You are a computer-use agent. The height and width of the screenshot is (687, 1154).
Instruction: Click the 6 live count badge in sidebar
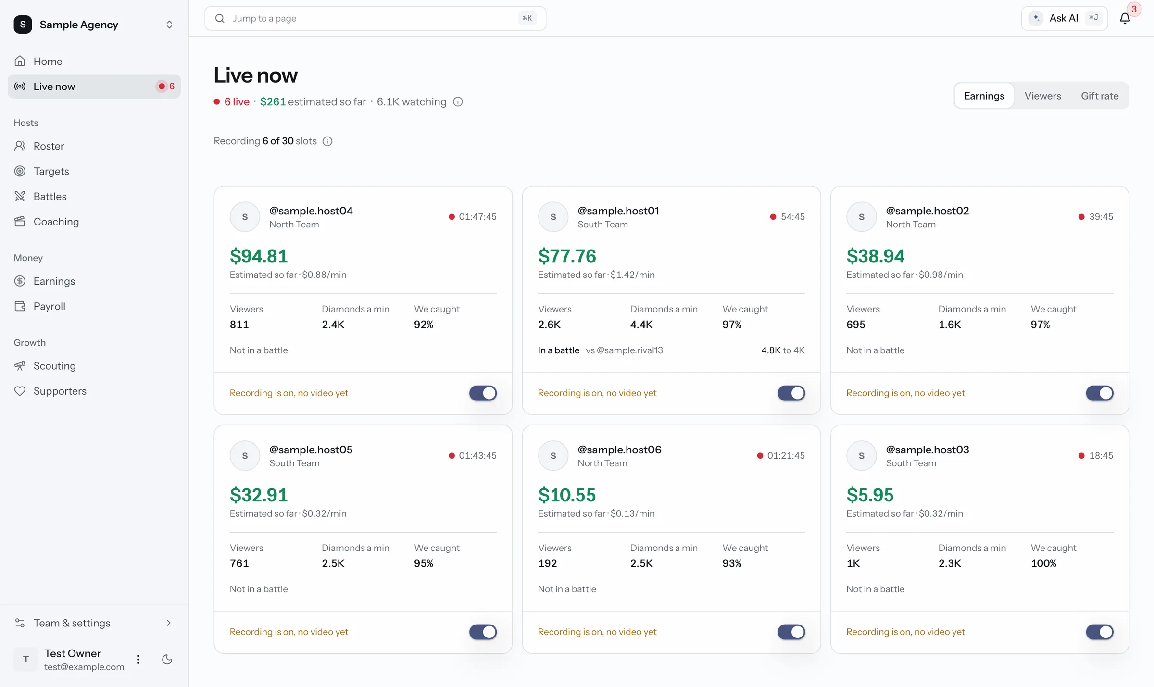tap(166, 87)
